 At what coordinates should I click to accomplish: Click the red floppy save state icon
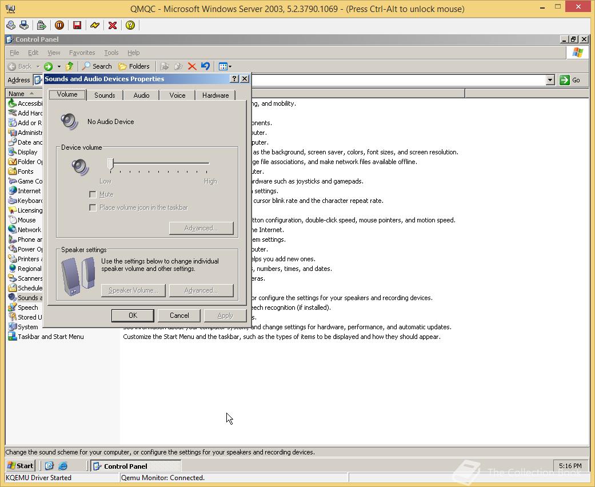pyautogui.click(x=77, y=25)
